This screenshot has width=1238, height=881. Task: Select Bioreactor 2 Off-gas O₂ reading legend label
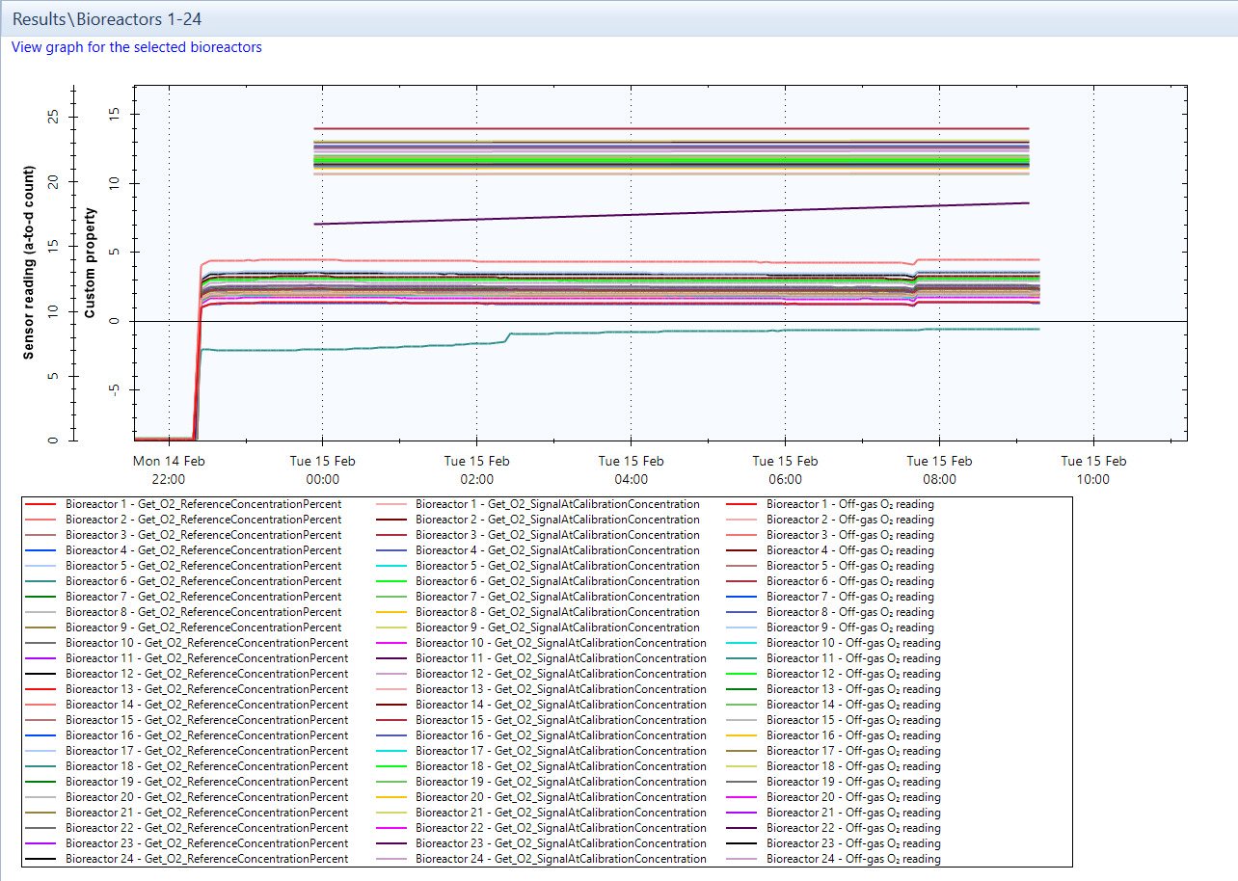click(x=849, y=520)
